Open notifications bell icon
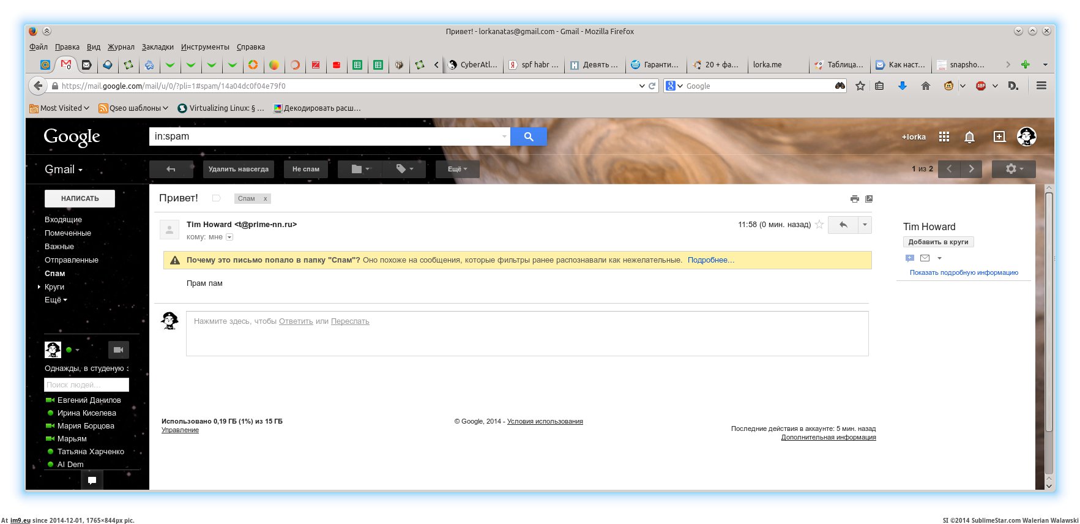The image size is (1080, 524). pyautogui.click(x=969, y=137)
